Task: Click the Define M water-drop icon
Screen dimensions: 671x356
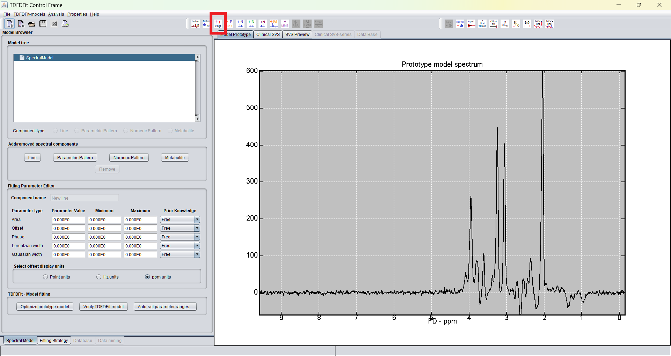Action: coord(206,24)
